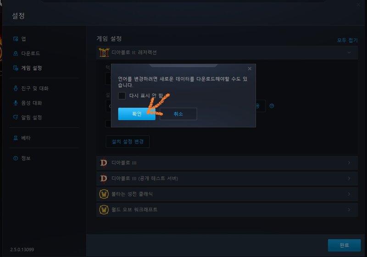Click the 베타 flask icon

click(x=16, y=138)
